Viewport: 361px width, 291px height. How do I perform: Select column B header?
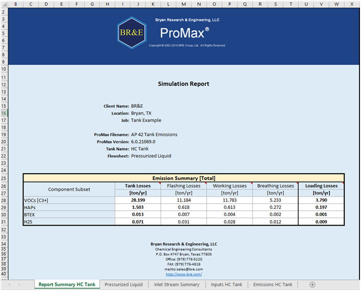[16, 4]
